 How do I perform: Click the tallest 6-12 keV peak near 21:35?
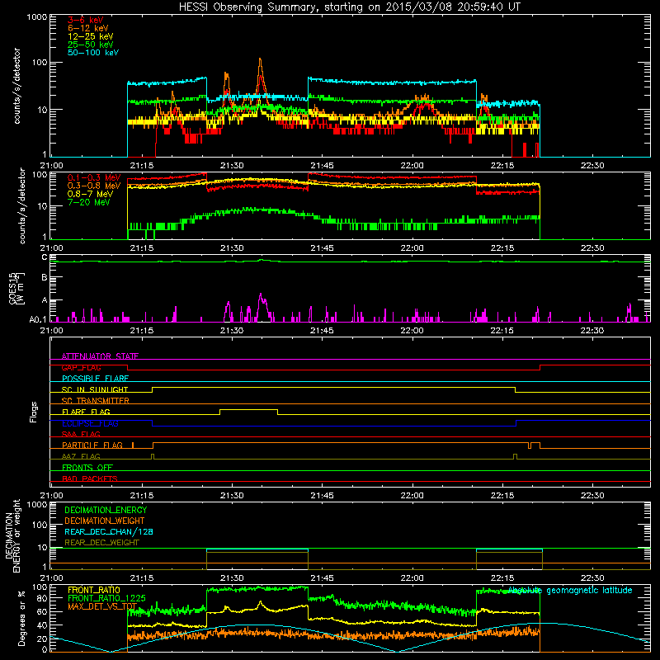pyautogui.click(x=260, y=60)
